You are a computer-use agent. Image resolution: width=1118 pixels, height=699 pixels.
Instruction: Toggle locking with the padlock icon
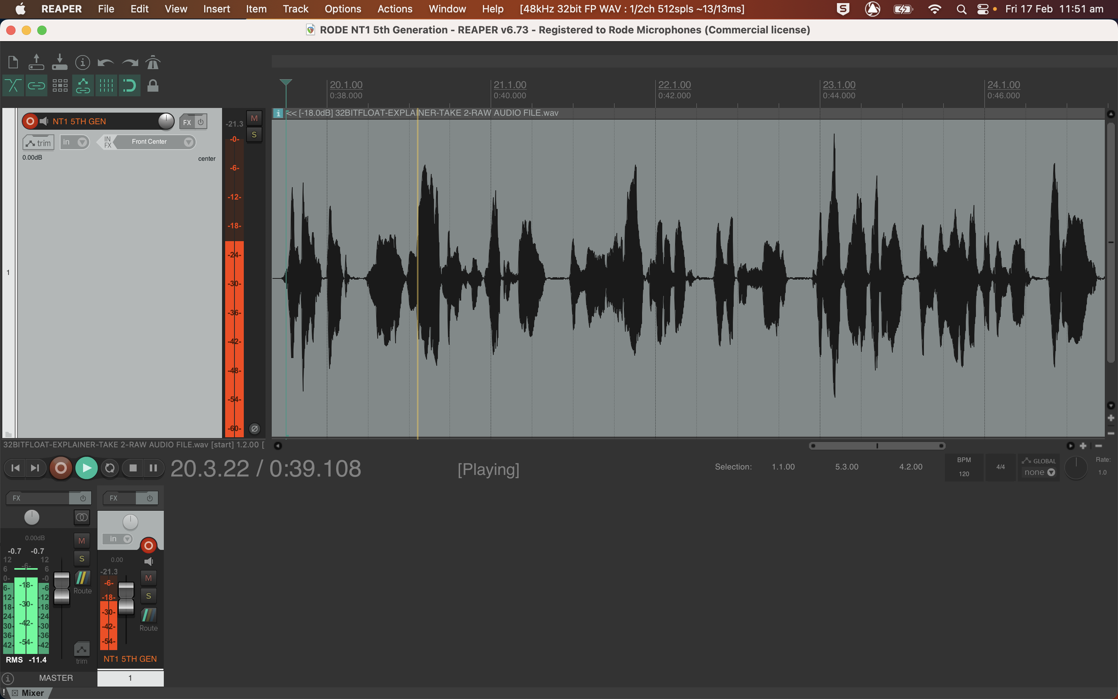(153, 85)
